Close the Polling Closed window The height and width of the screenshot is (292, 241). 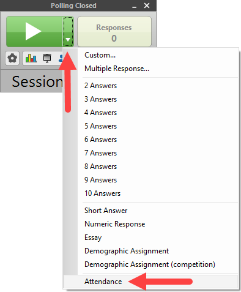(147, 6)
